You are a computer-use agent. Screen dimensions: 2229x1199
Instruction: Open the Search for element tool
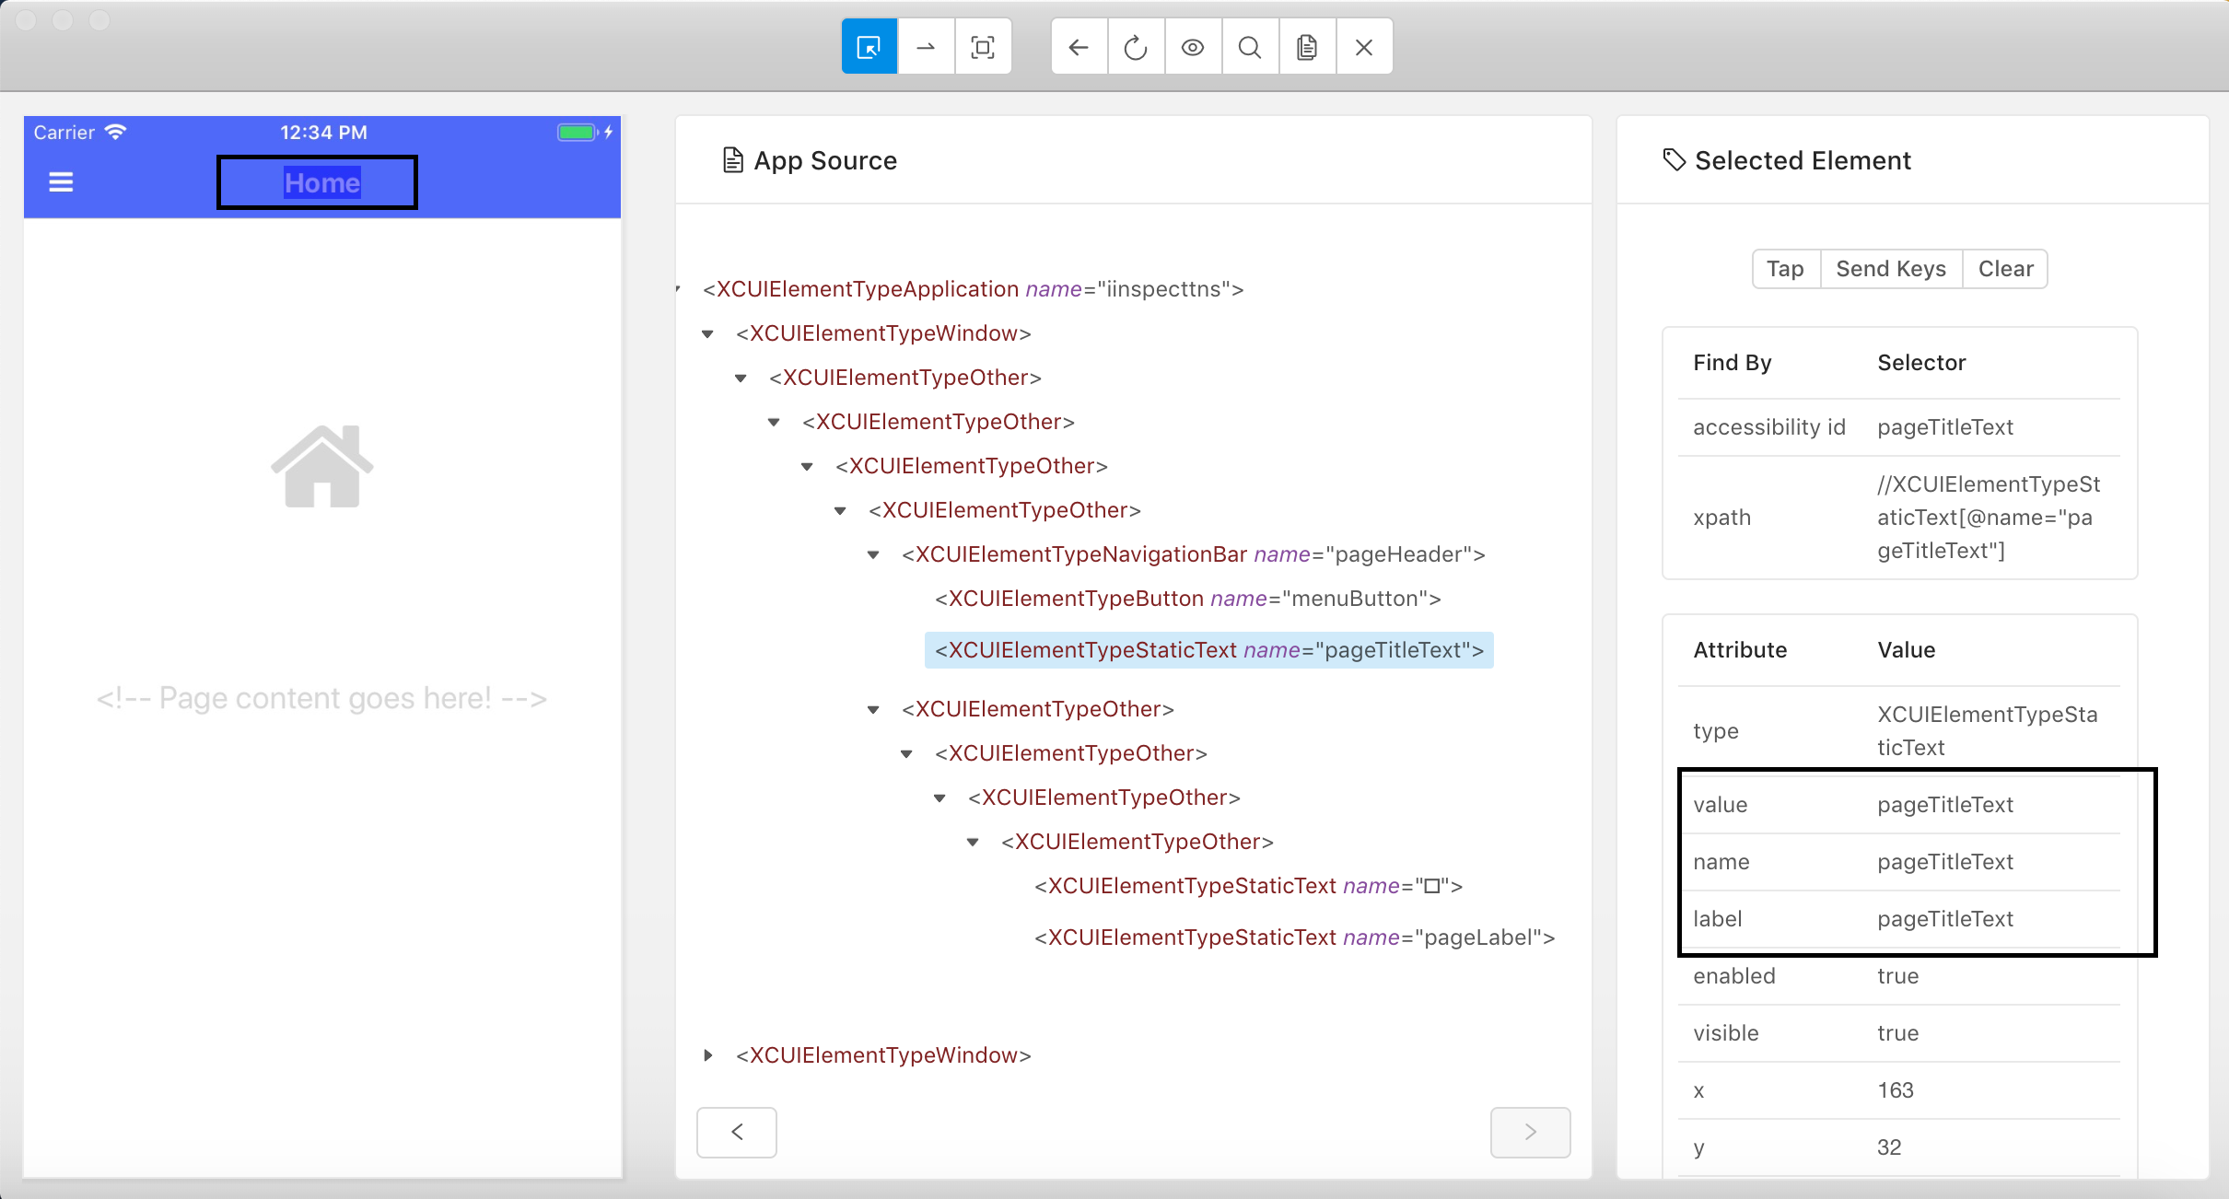click(x=1250, y=47)
